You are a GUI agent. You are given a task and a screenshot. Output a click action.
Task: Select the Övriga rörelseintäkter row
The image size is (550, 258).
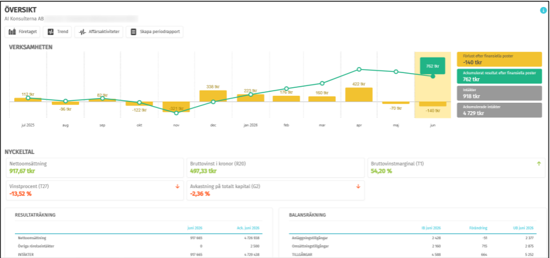click(138, 246)
